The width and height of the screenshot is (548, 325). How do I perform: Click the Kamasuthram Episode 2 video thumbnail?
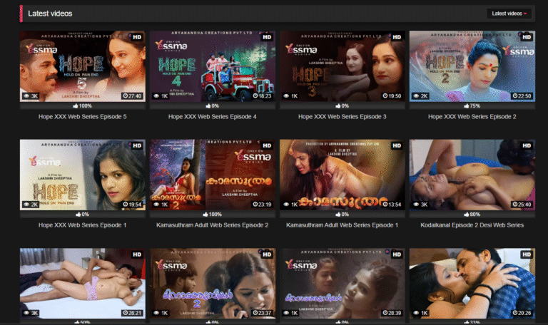(x=212, y=174)
